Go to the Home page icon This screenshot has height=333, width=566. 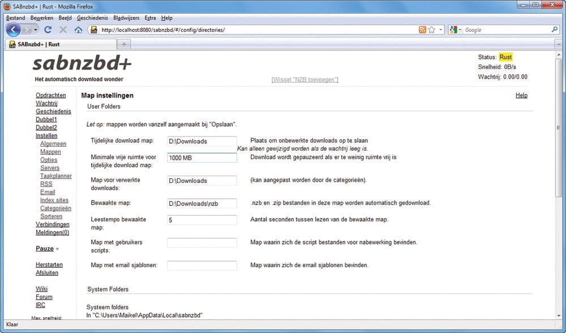[x=78, y=30]
